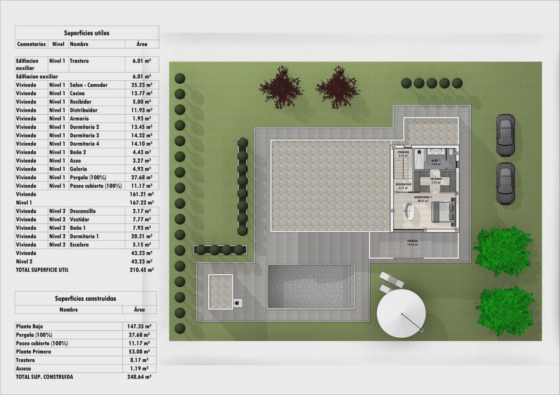Click the bathtub in Dormitorio 1
Viewport: 560px width, 395px height.
(x=409, y=212)
